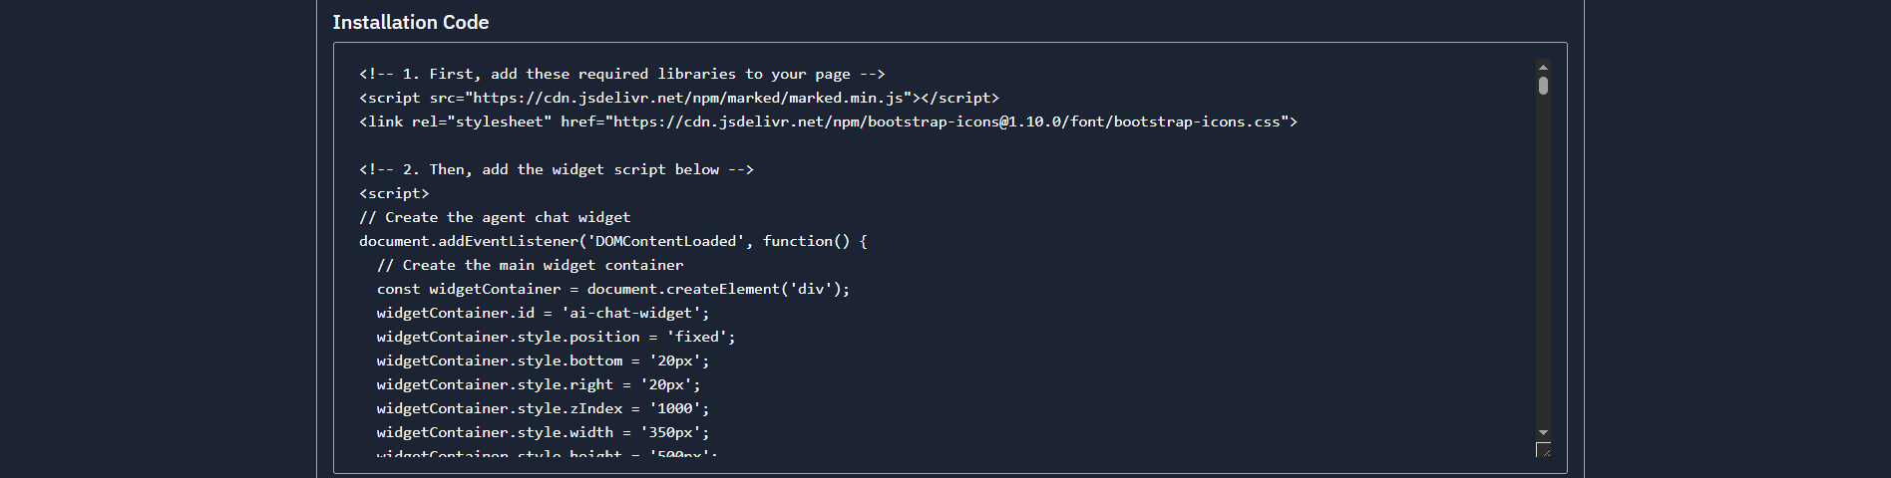
Task: Click the DOMContentLoaded event listener line
Action: tap(613, 241)
